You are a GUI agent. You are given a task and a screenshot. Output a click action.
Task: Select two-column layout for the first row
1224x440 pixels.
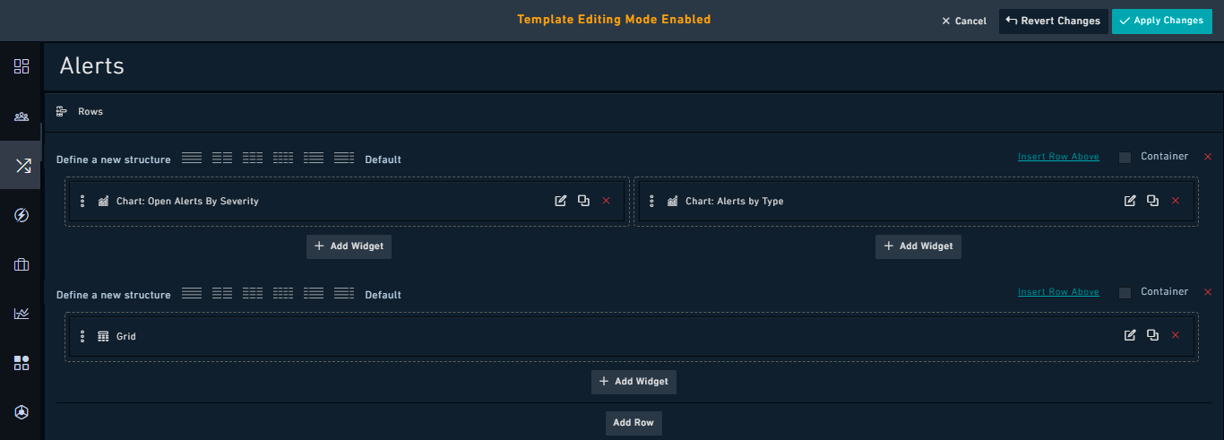[x=222, y=159]
